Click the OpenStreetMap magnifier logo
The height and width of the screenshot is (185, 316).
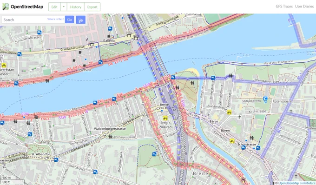coord(6,7)
